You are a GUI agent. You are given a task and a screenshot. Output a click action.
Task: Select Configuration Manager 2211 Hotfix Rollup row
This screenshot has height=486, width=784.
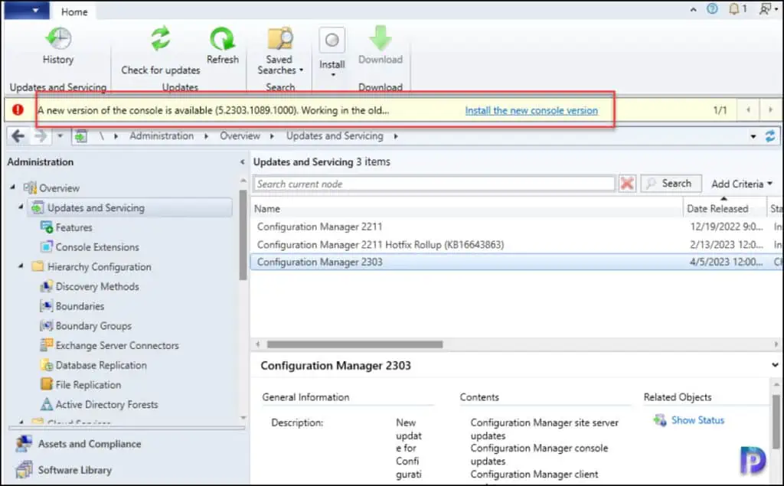[517, 244]
